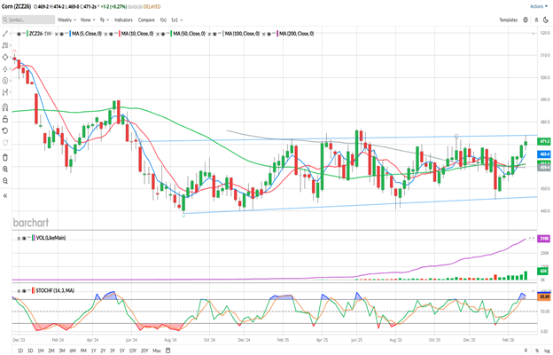Viewport: 553px width, 355px height.
Task: Select the 5D time range
Action: pos(30,351)
